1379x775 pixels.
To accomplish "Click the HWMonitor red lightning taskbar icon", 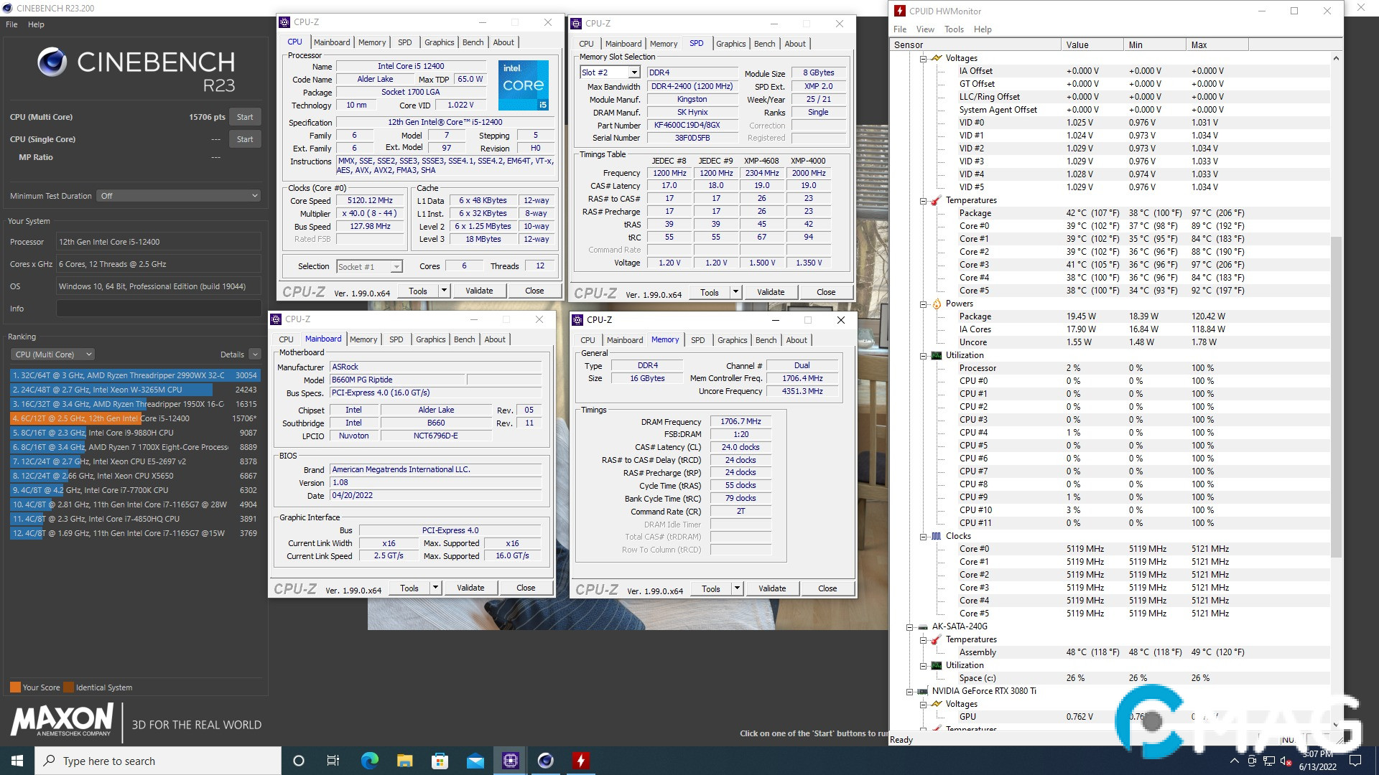I will point(581,761).
